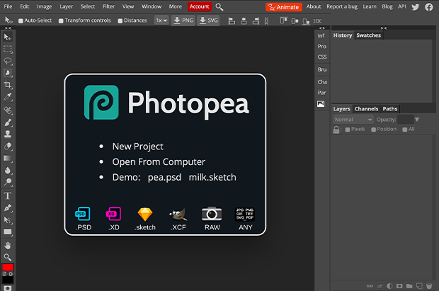Select the Rectangle shape tool

click(x=8, y=232)
